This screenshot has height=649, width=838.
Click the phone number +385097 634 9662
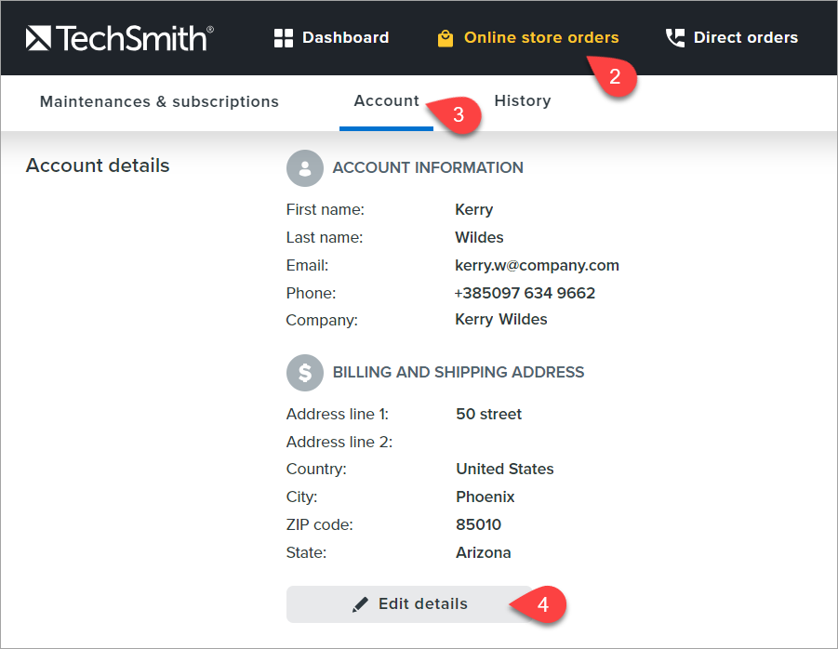click(x=526, y=293)
